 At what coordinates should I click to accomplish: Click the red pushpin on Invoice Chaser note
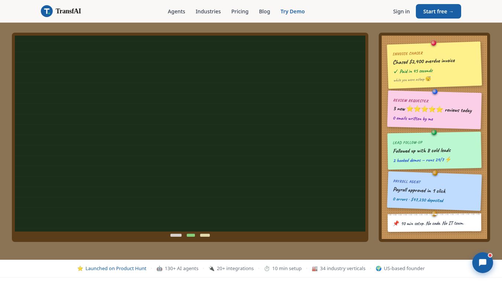tap(433, 43)
